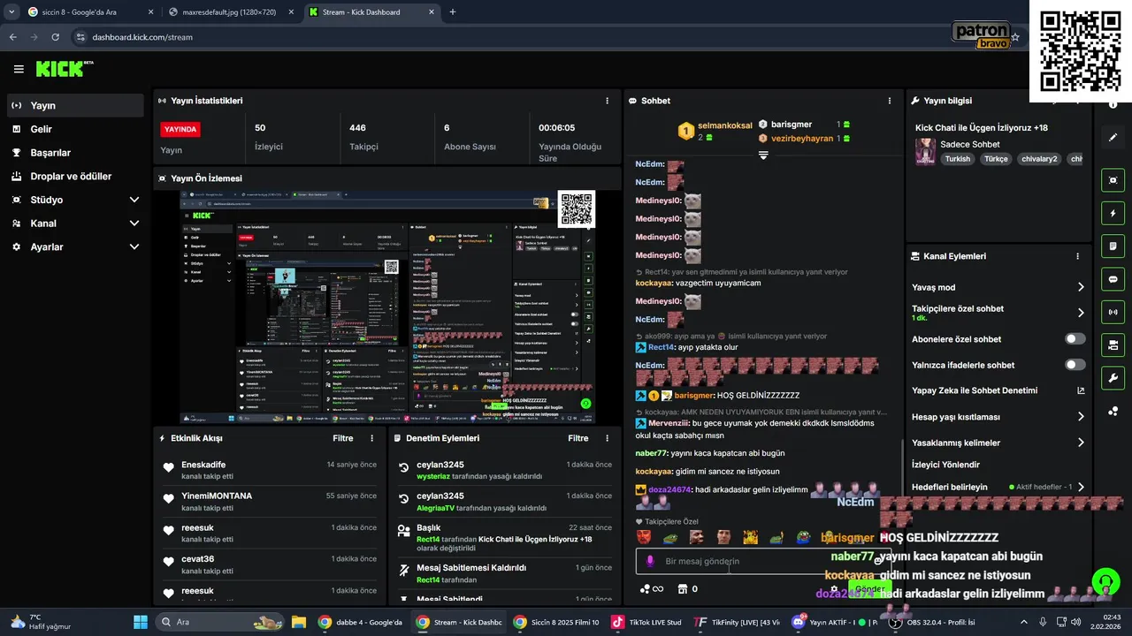Select Gelir in the left sidebar
Screen dimensions: 1132x636
pyautogui.click(x=75, y=129)
